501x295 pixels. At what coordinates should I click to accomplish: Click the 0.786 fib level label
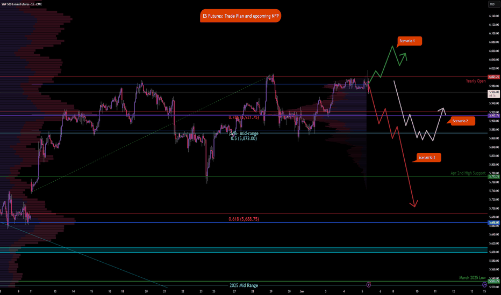click(x=244, y=117)
